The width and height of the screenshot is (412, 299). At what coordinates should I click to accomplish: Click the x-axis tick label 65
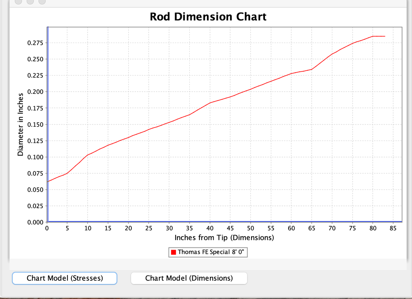click(x=312, y=228)
